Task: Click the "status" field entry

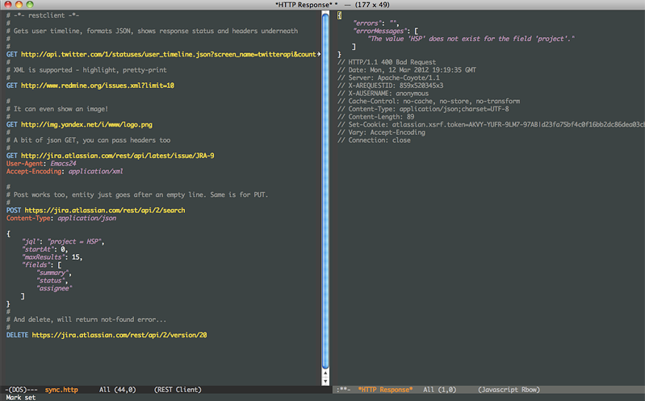Action: tap(52, 281)
